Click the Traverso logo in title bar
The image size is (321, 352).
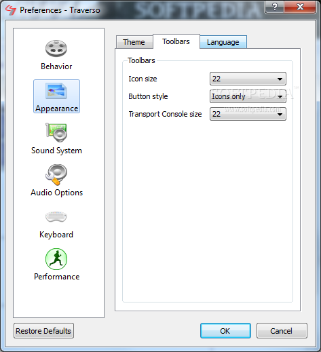coord(11,10)
